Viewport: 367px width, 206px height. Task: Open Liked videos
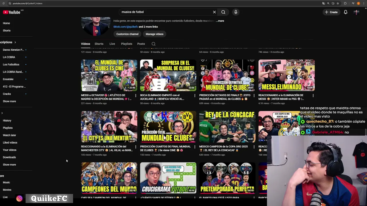(10, 142)
